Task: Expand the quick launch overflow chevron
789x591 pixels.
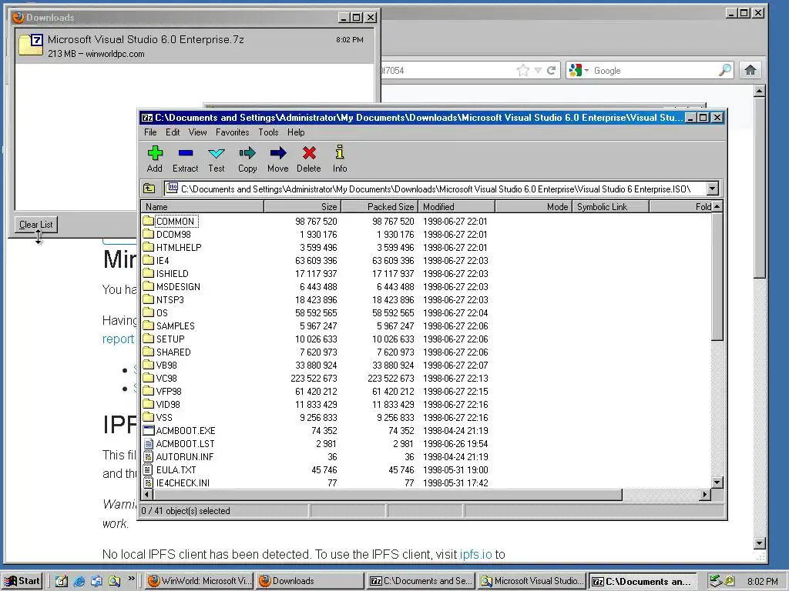Action: click(131, 579)
